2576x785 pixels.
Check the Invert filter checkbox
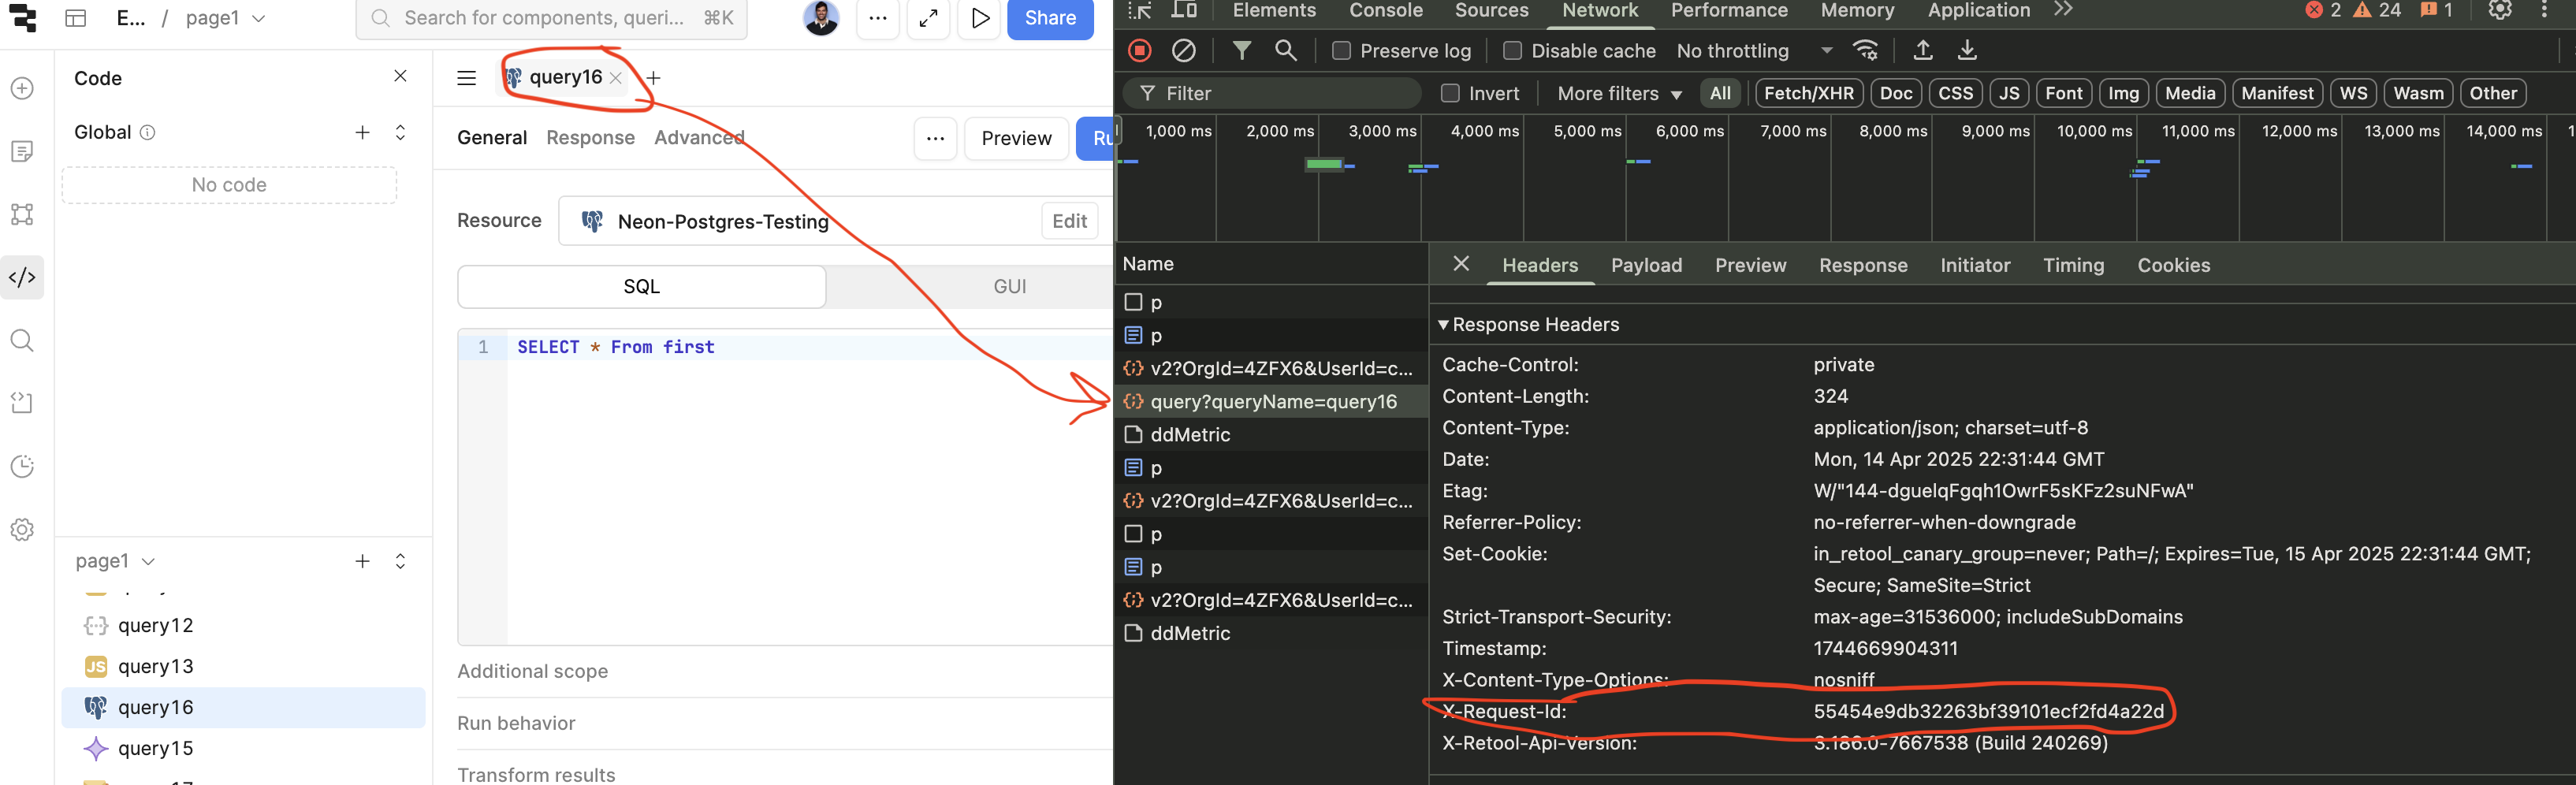pos(1450,93)
